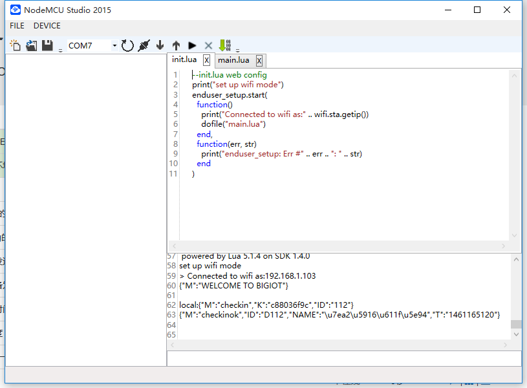Click the download arrow icon
This screenshot has width=527, height=388.
point(160,45)
